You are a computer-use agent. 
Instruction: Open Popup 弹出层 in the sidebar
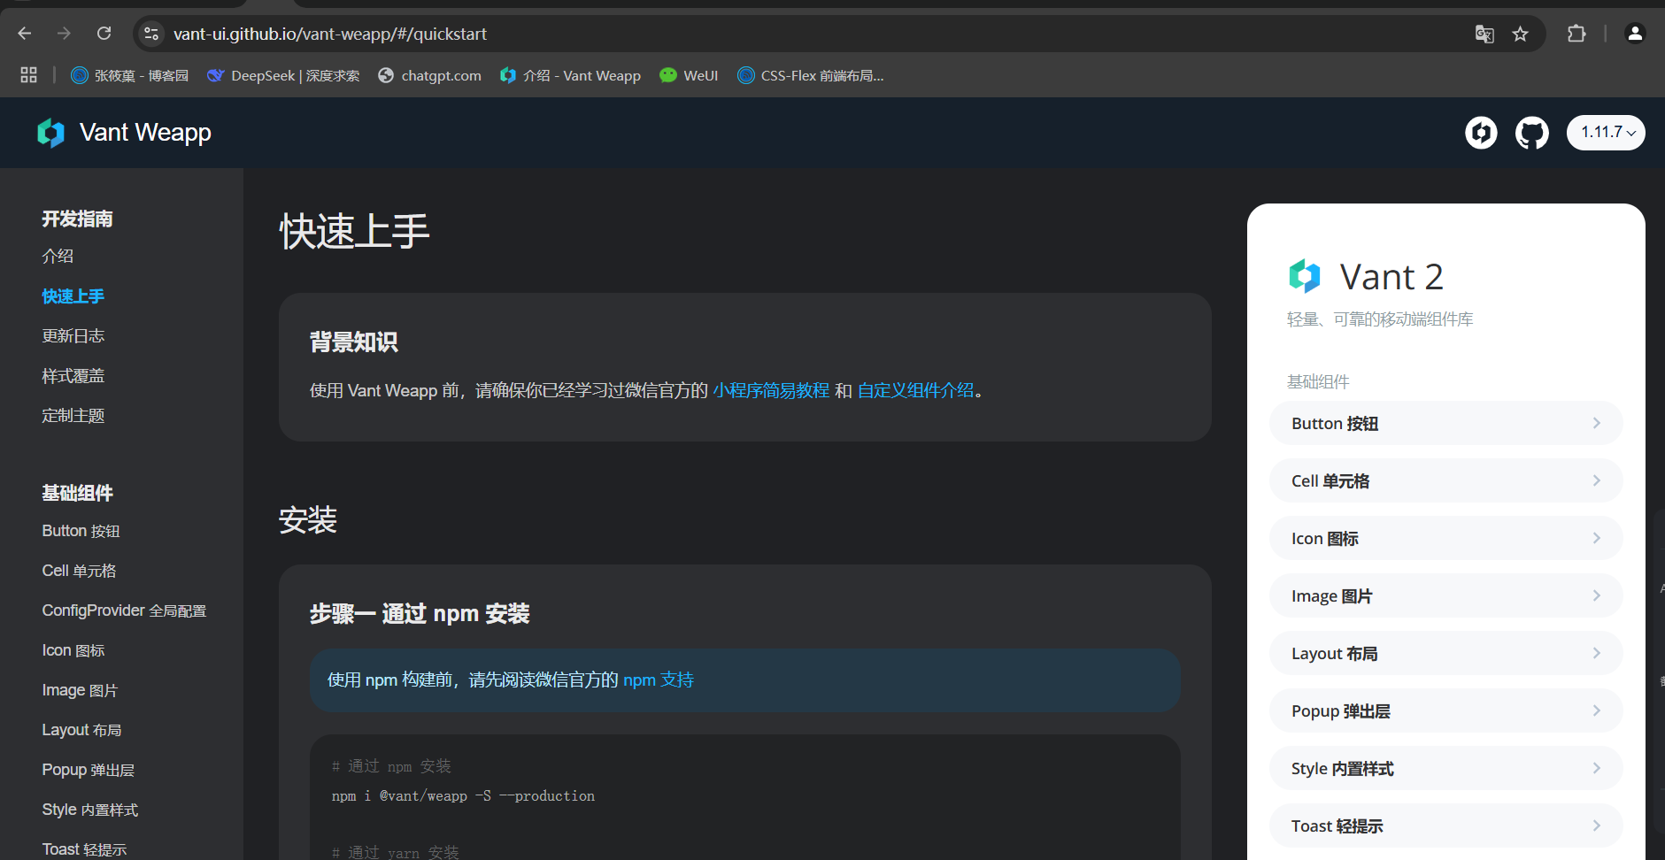point(89,770)
